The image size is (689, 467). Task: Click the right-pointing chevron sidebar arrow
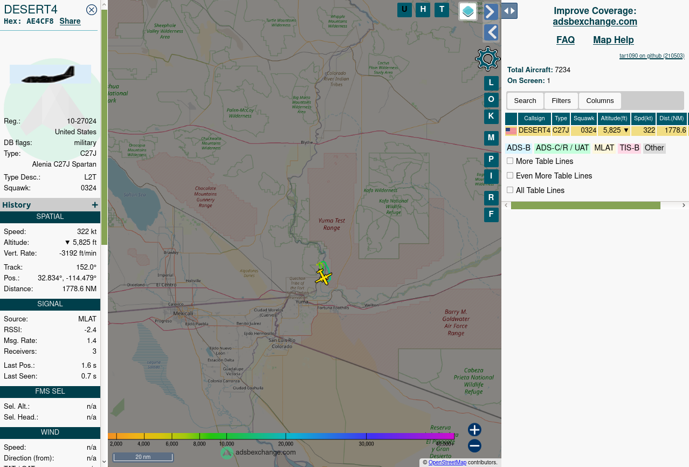491,12
